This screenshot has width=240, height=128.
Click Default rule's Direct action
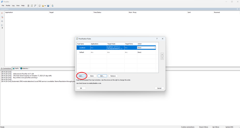tap(139, 52)
